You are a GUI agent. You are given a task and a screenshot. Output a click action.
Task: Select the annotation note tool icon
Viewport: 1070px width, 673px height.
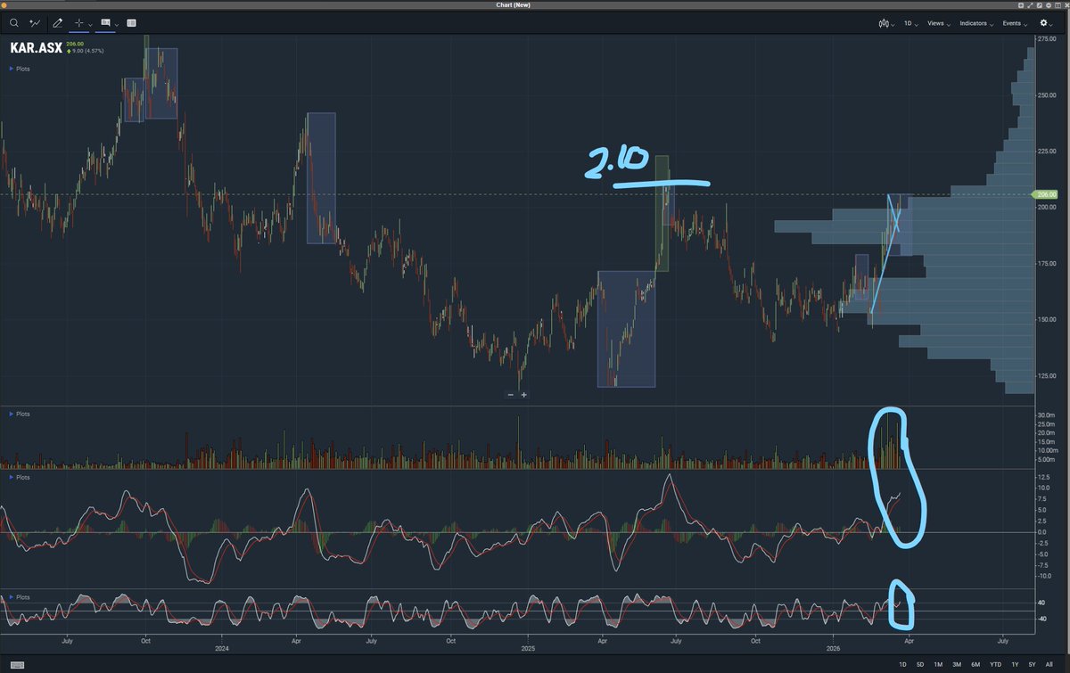pyautogui.click(x=105, y=22)
